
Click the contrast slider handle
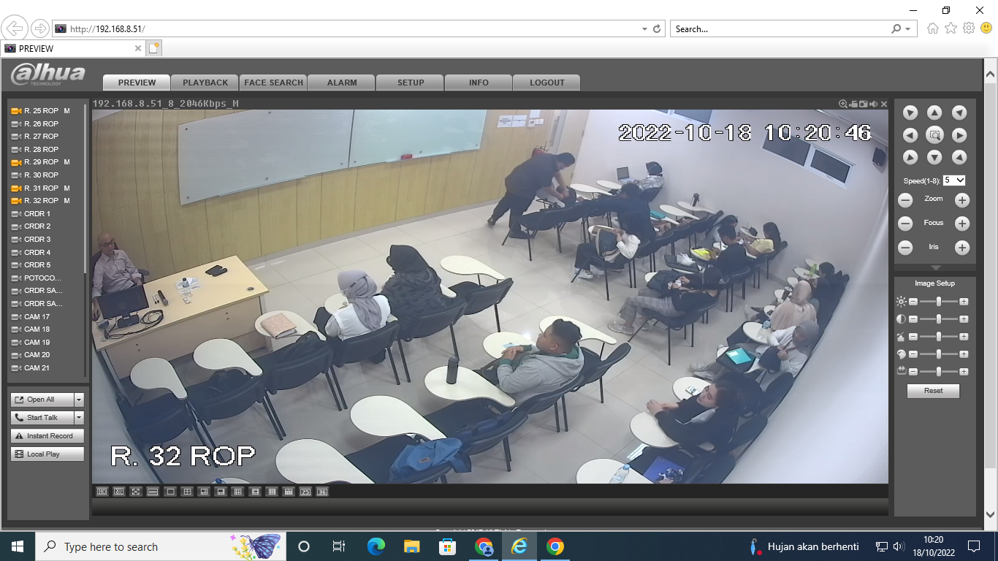point(939,319)
